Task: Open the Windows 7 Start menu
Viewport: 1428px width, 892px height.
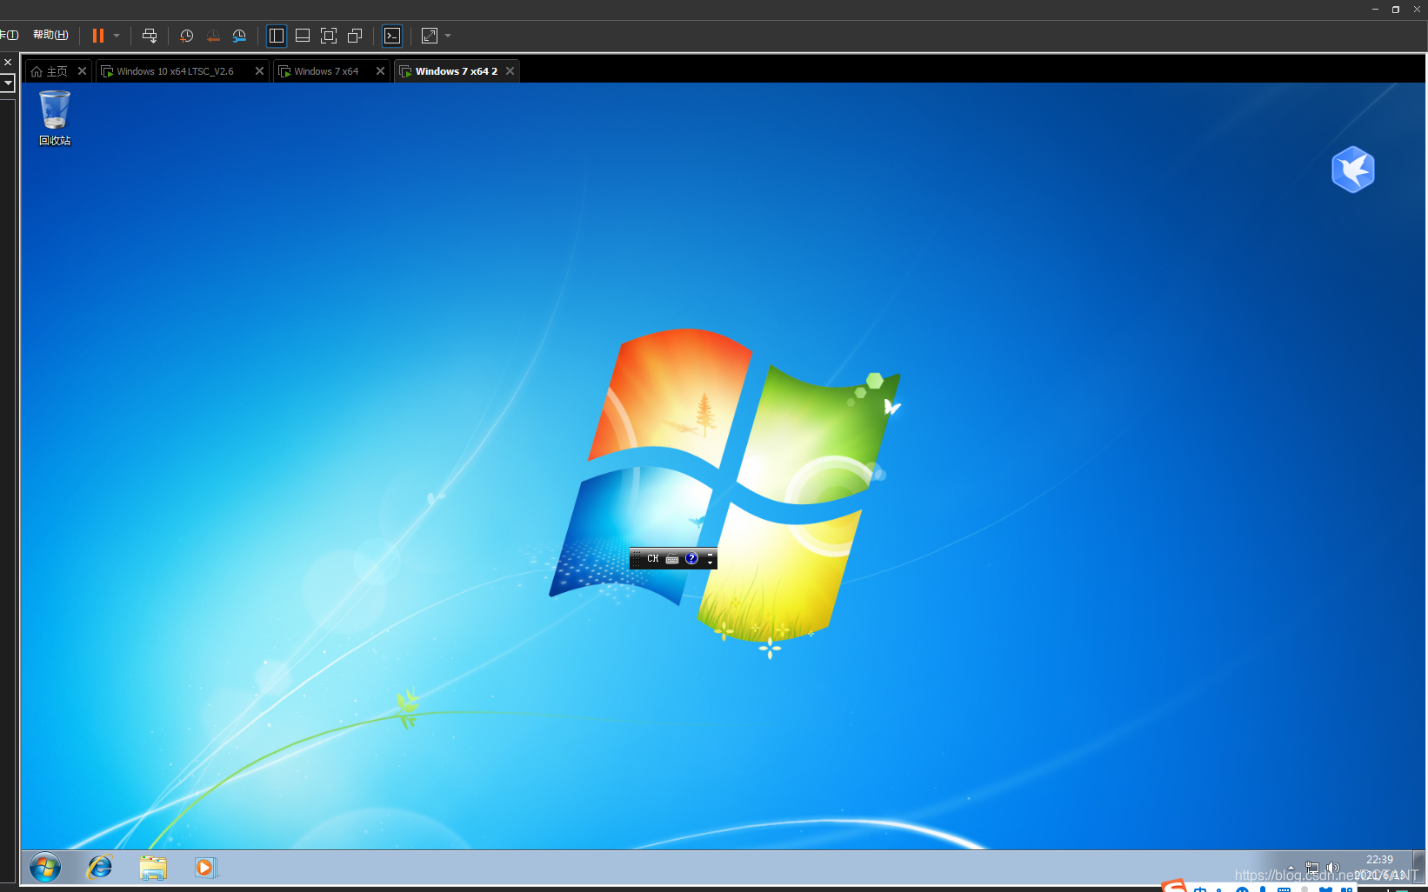Action: click(x=45, y=868)
